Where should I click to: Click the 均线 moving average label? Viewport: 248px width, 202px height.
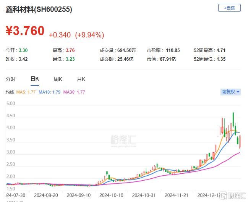click(x=10, y=92)
